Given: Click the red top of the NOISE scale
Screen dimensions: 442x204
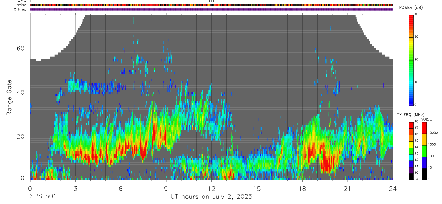Looking at the screenshot, I should click(x=424, y=128).
